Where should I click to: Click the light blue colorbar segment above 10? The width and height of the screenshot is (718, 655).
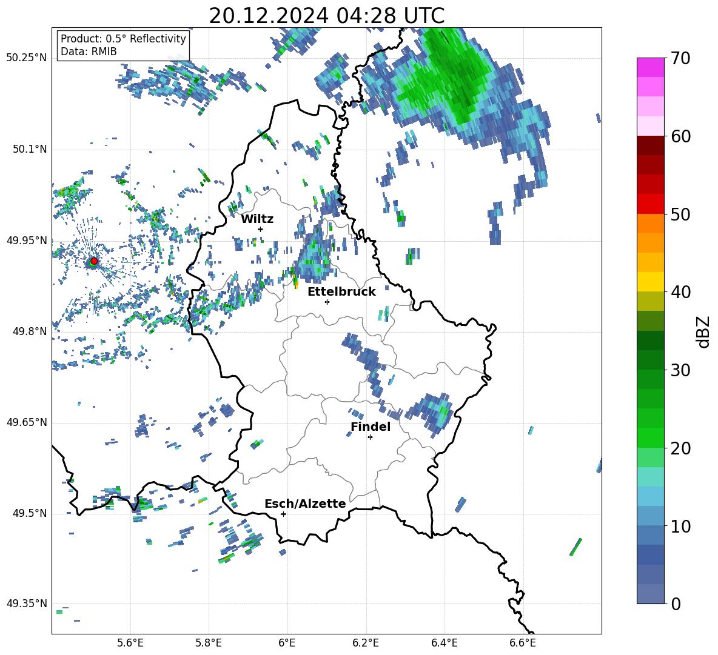pyautogui.click(x=651, y=516)
